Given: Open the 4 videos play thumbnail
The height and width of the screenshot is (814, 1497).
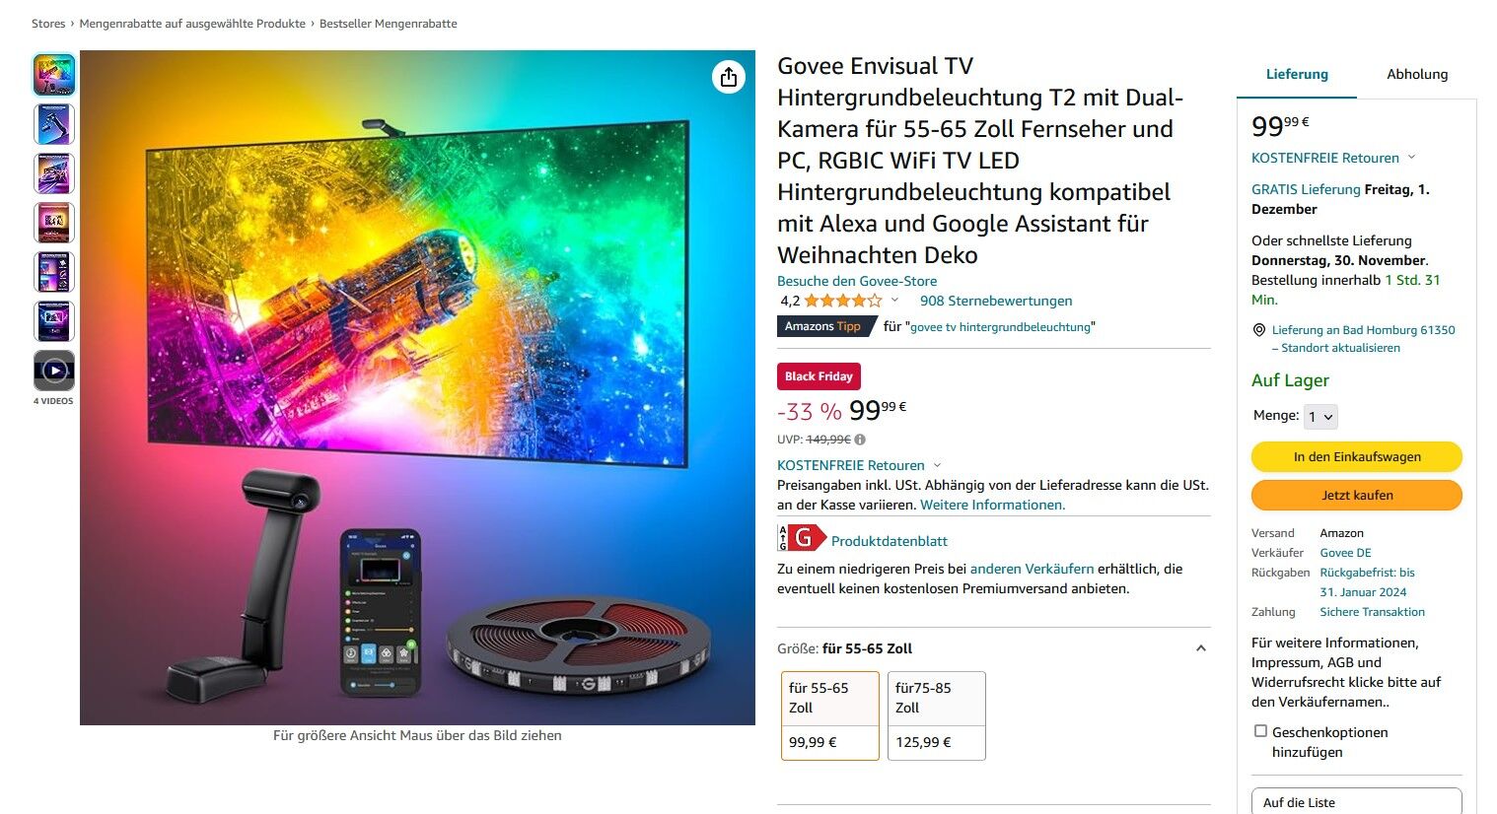Looking at the screenshot, I should (x=54, y=371).
